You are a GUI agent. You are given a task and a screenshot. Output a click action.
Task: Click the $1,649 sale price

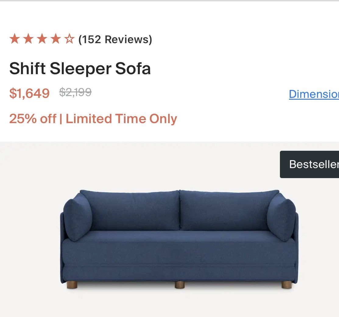29,94
